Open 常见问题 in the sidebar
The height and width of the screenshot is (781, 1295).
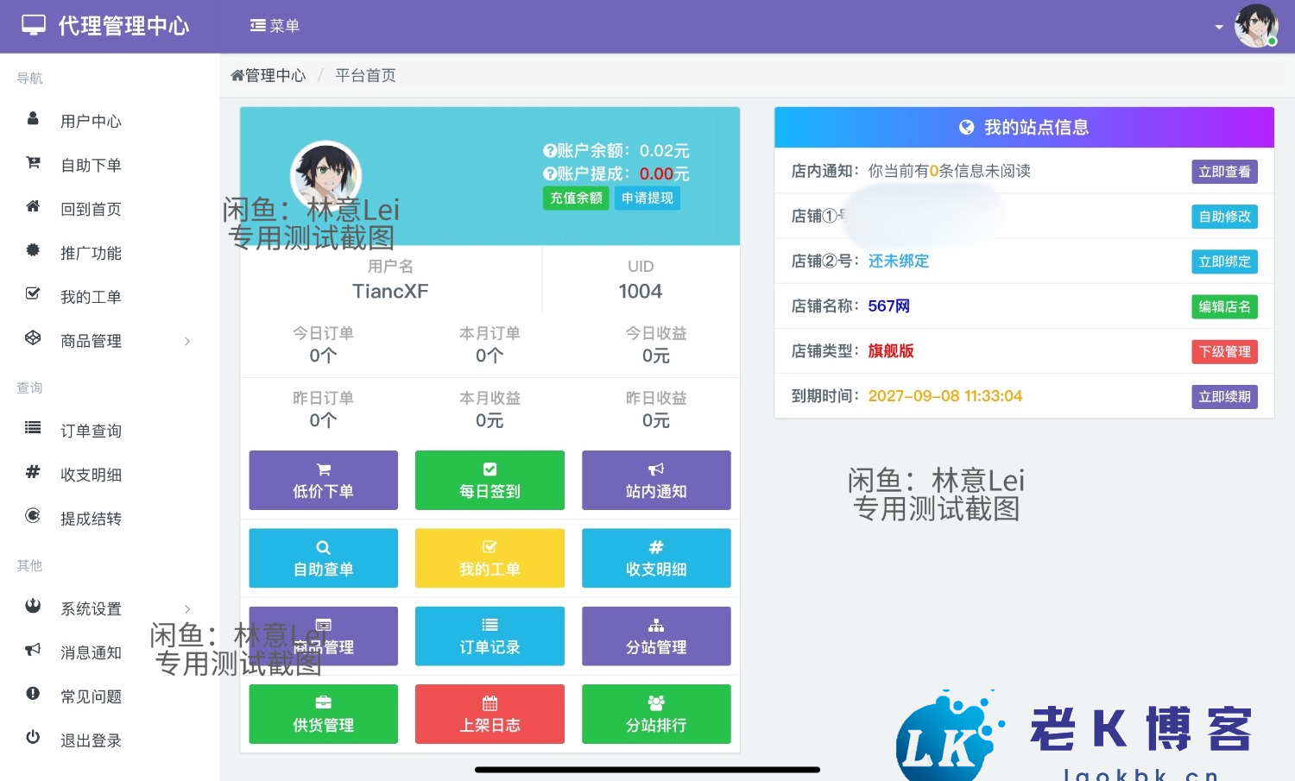(x=91, y=697)
